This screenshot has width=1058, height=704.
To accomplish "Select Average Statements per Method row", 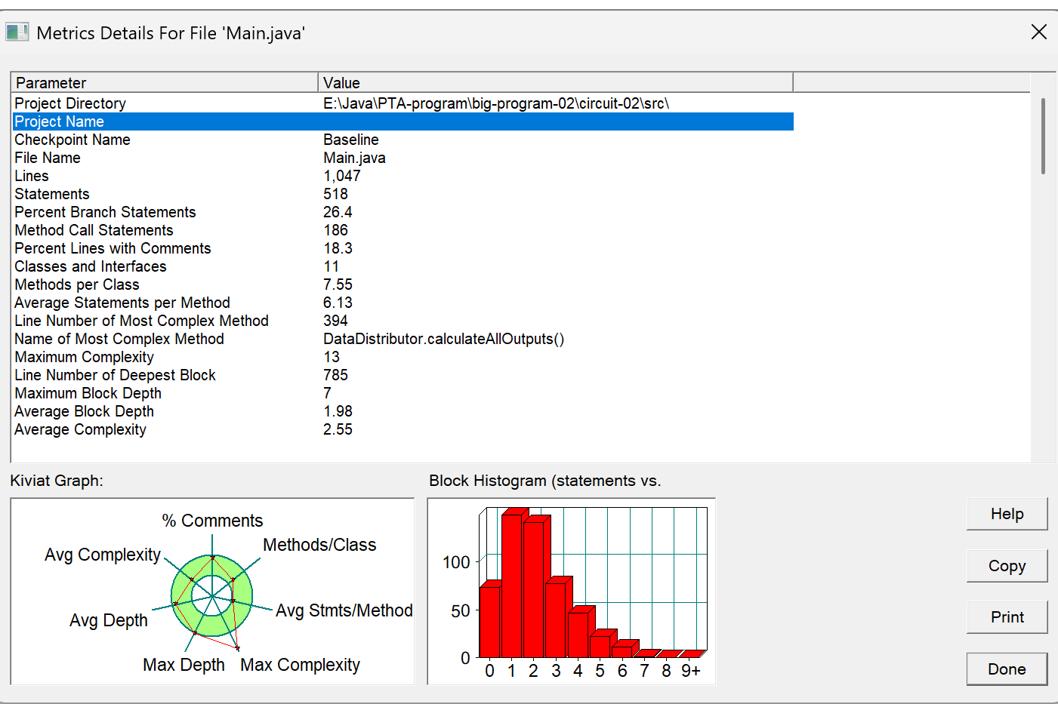I will [x=403, y=303].
